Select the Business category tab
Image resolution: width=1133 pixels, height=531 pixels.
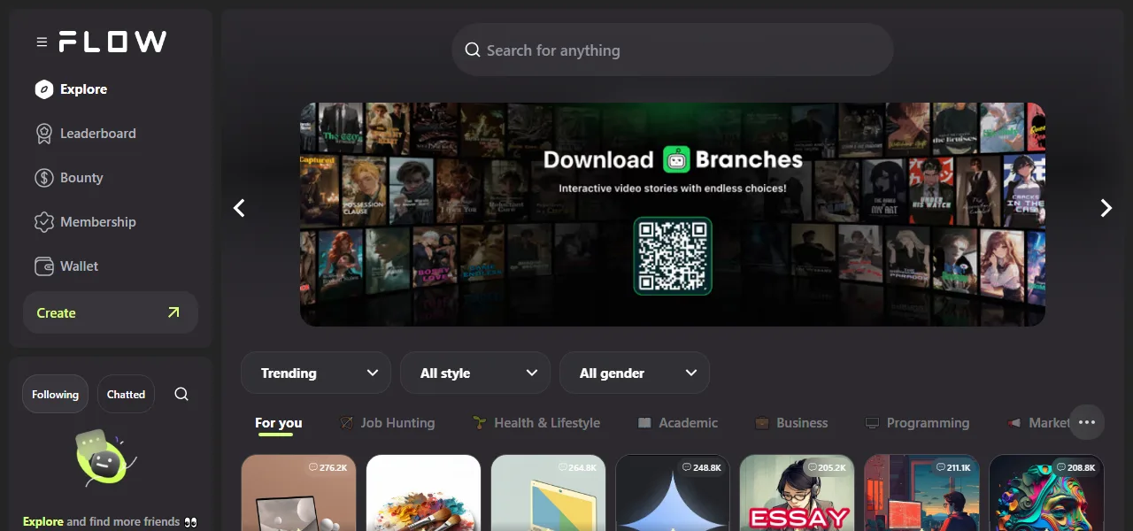click(791, 423)
